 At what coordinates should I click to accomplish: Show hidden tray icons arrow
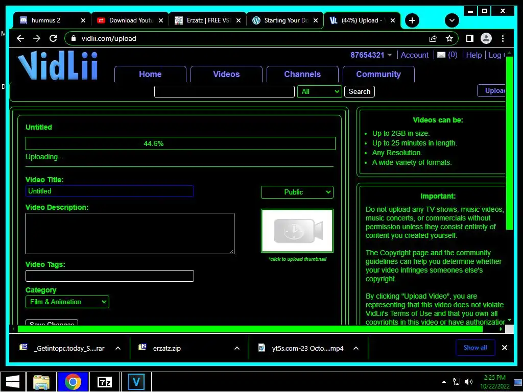[444, 382]
